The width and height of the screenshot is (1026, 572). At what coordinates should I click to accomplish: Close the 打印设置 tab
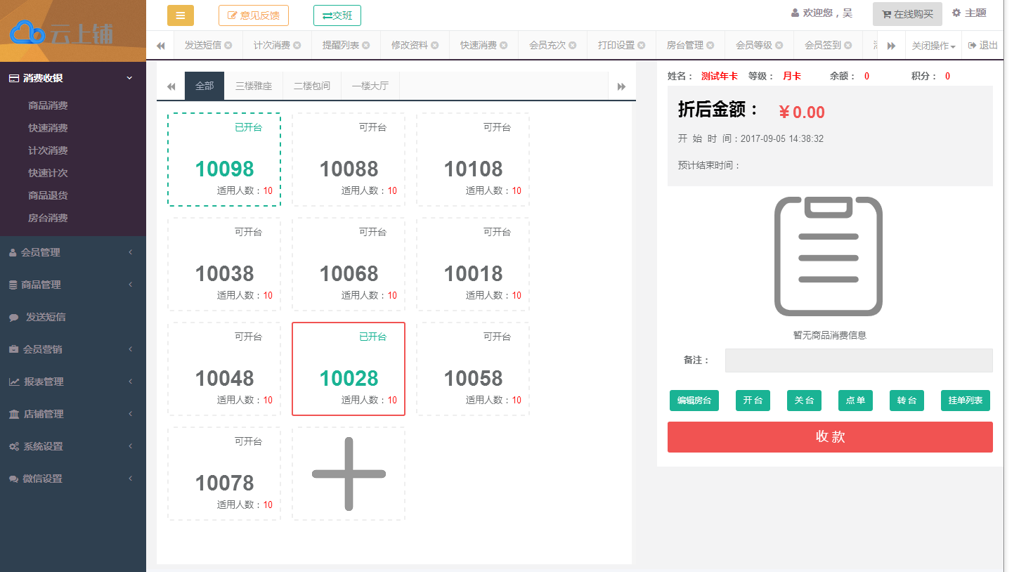point(642,45)
